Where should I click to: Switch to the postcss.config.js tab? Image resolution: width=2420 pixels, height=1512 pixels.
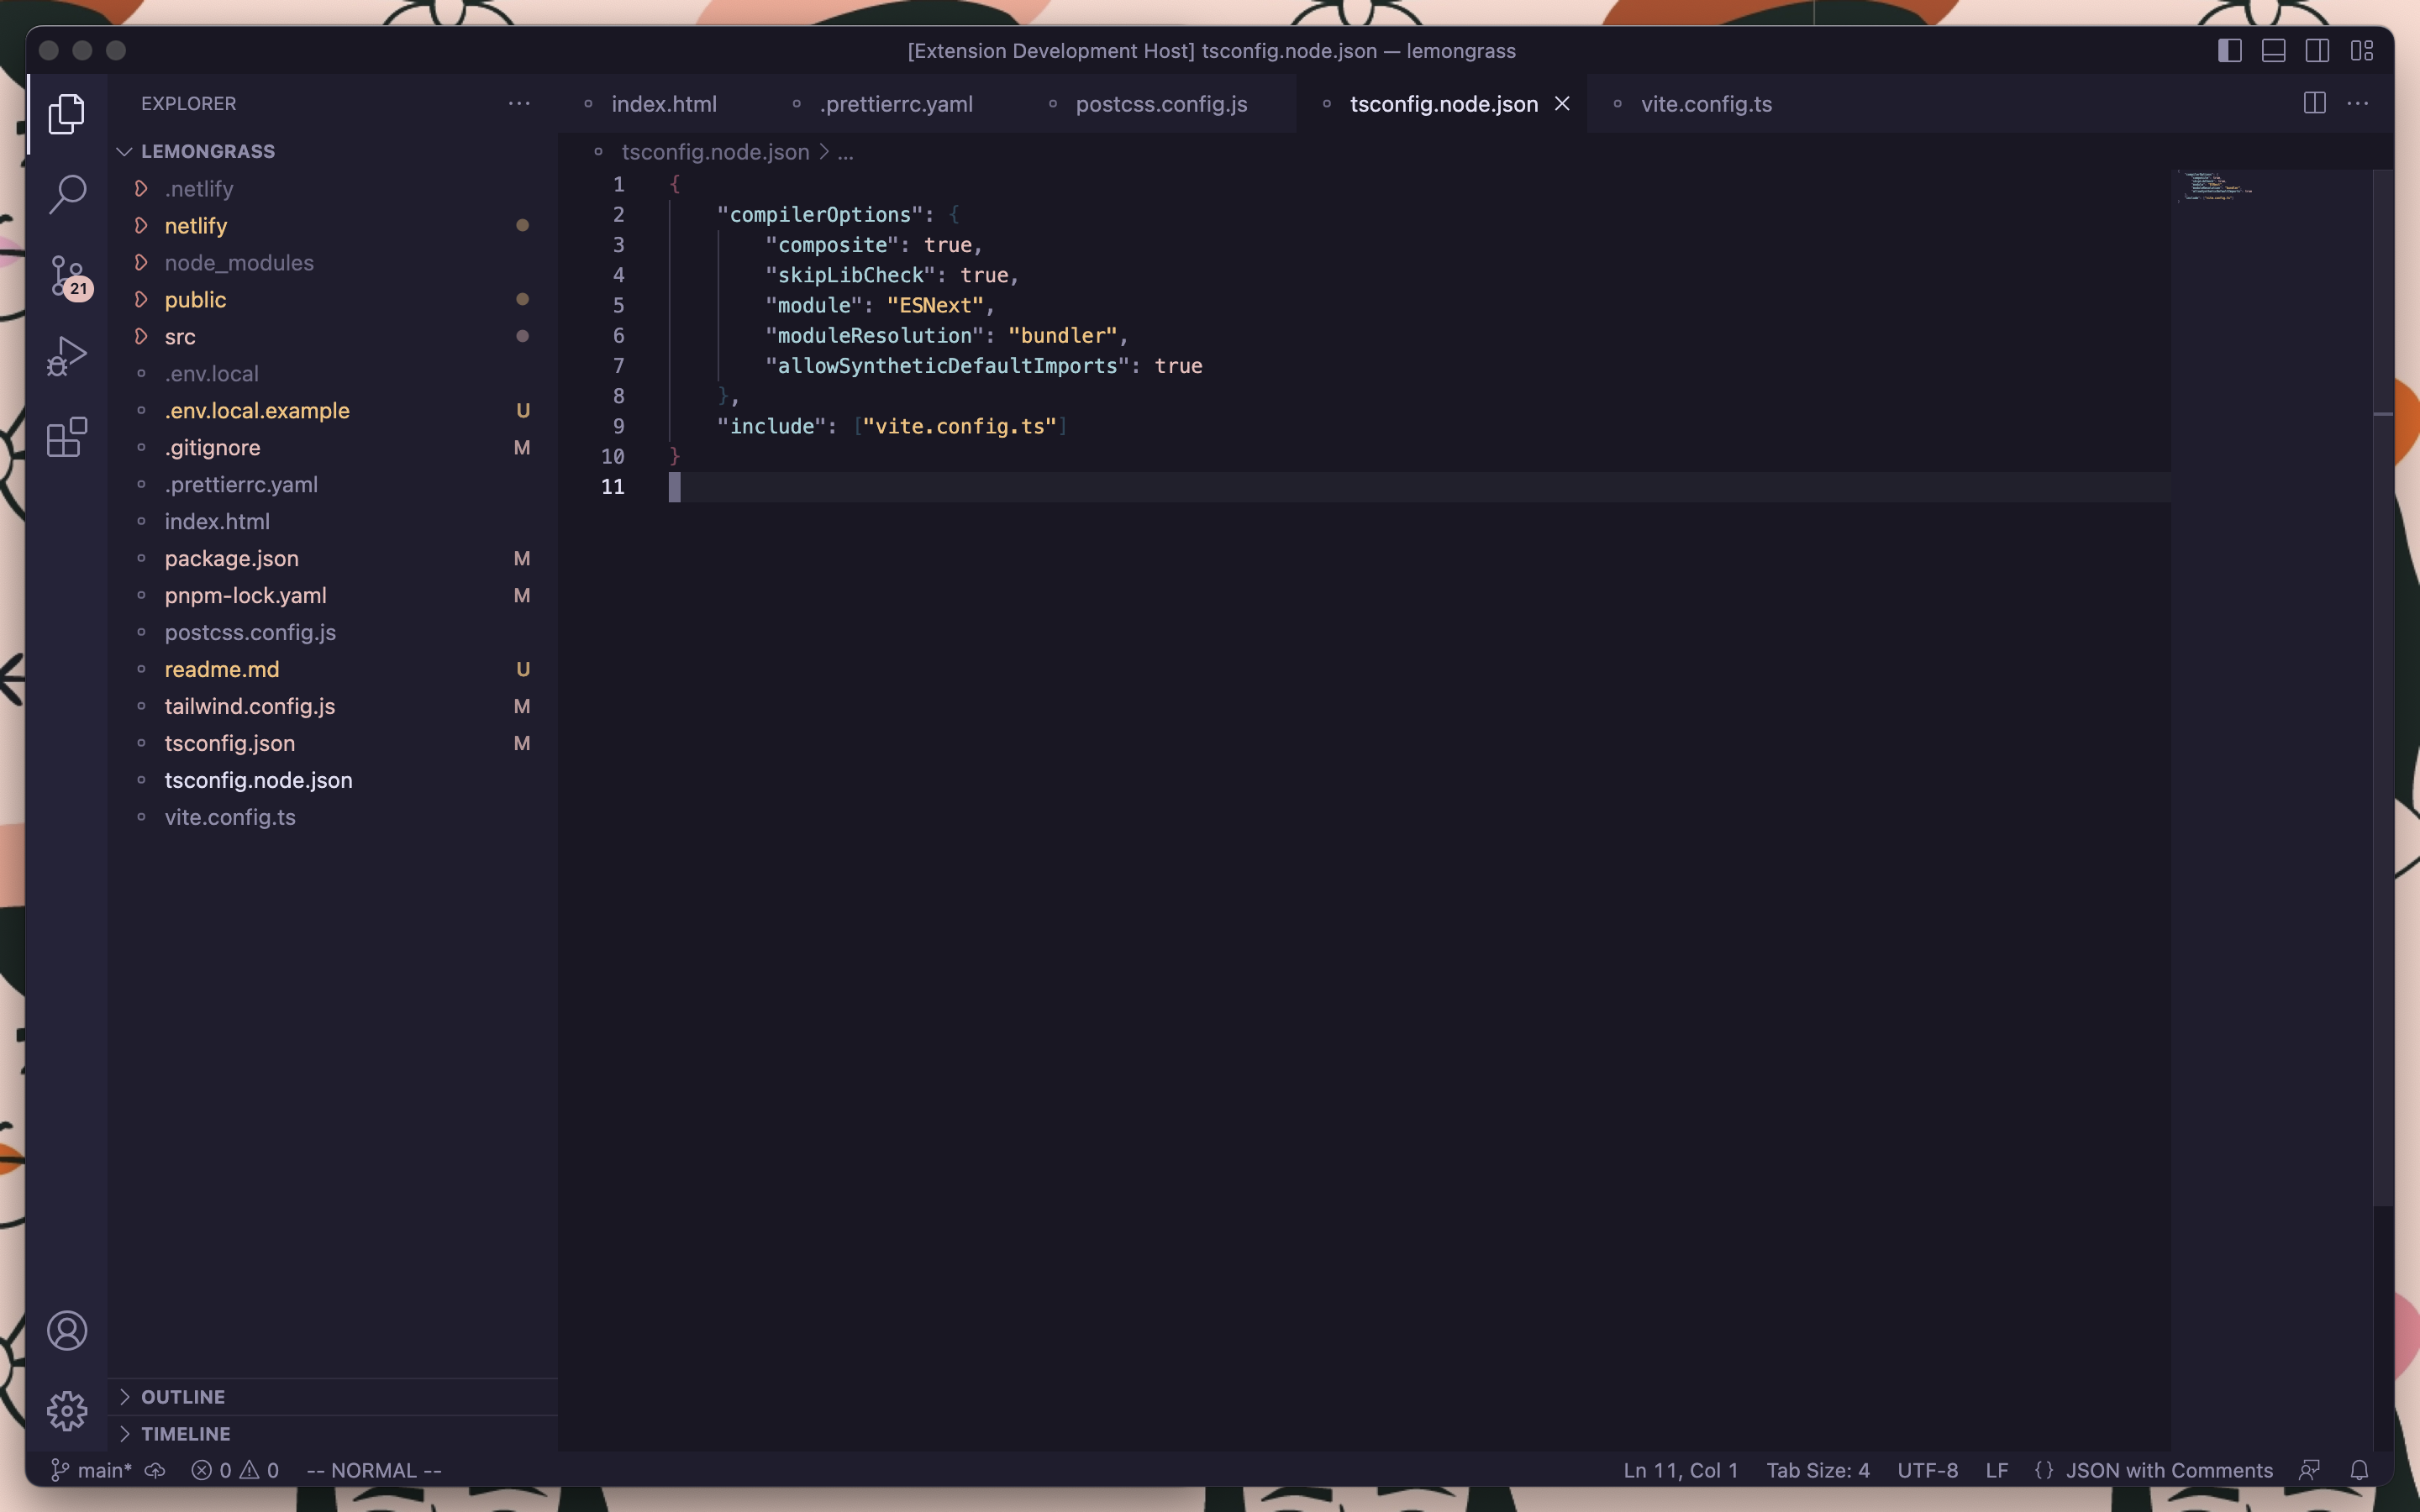point(1160,104)
